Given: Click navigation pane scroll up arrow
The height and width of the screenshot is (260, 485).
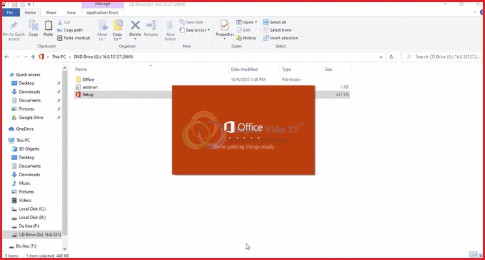Looking at the screenshot, I should [64, 68].
